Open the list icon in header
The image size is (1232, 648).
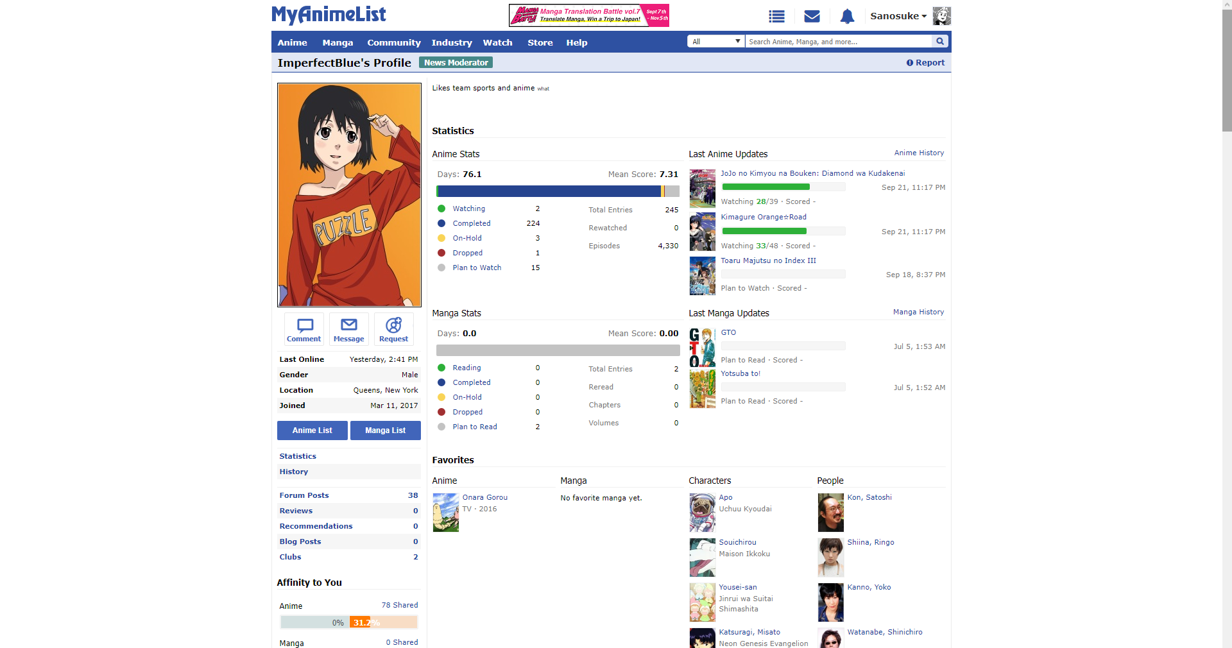776,16
